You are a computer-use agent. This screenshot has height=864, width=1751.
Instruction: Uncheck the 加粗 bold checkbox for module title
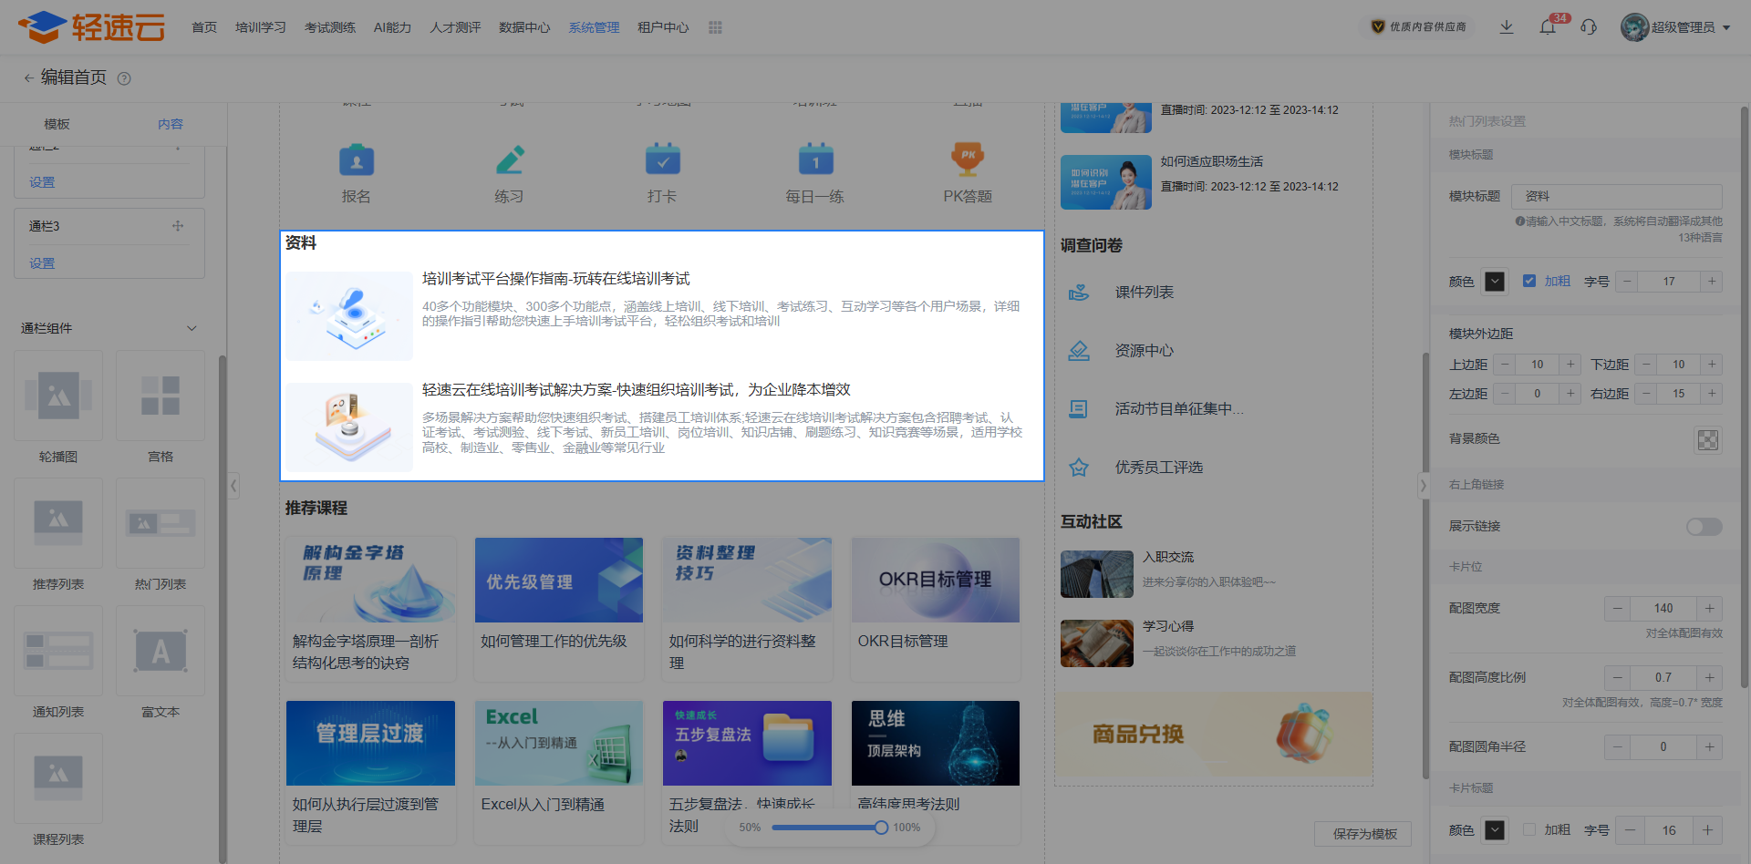(1529, 282)
